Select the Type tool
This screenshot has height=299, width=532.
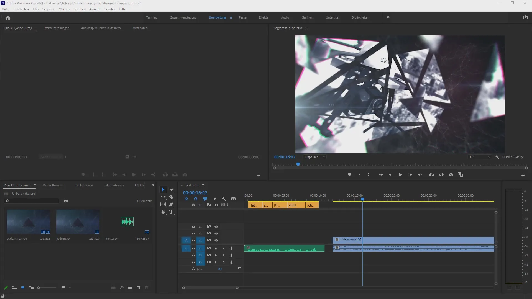pyautogui.click(x=171, y=212)
